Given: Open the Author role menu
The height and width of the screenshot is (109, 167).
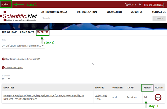Looking at the screenshot, I should [5, 4].
